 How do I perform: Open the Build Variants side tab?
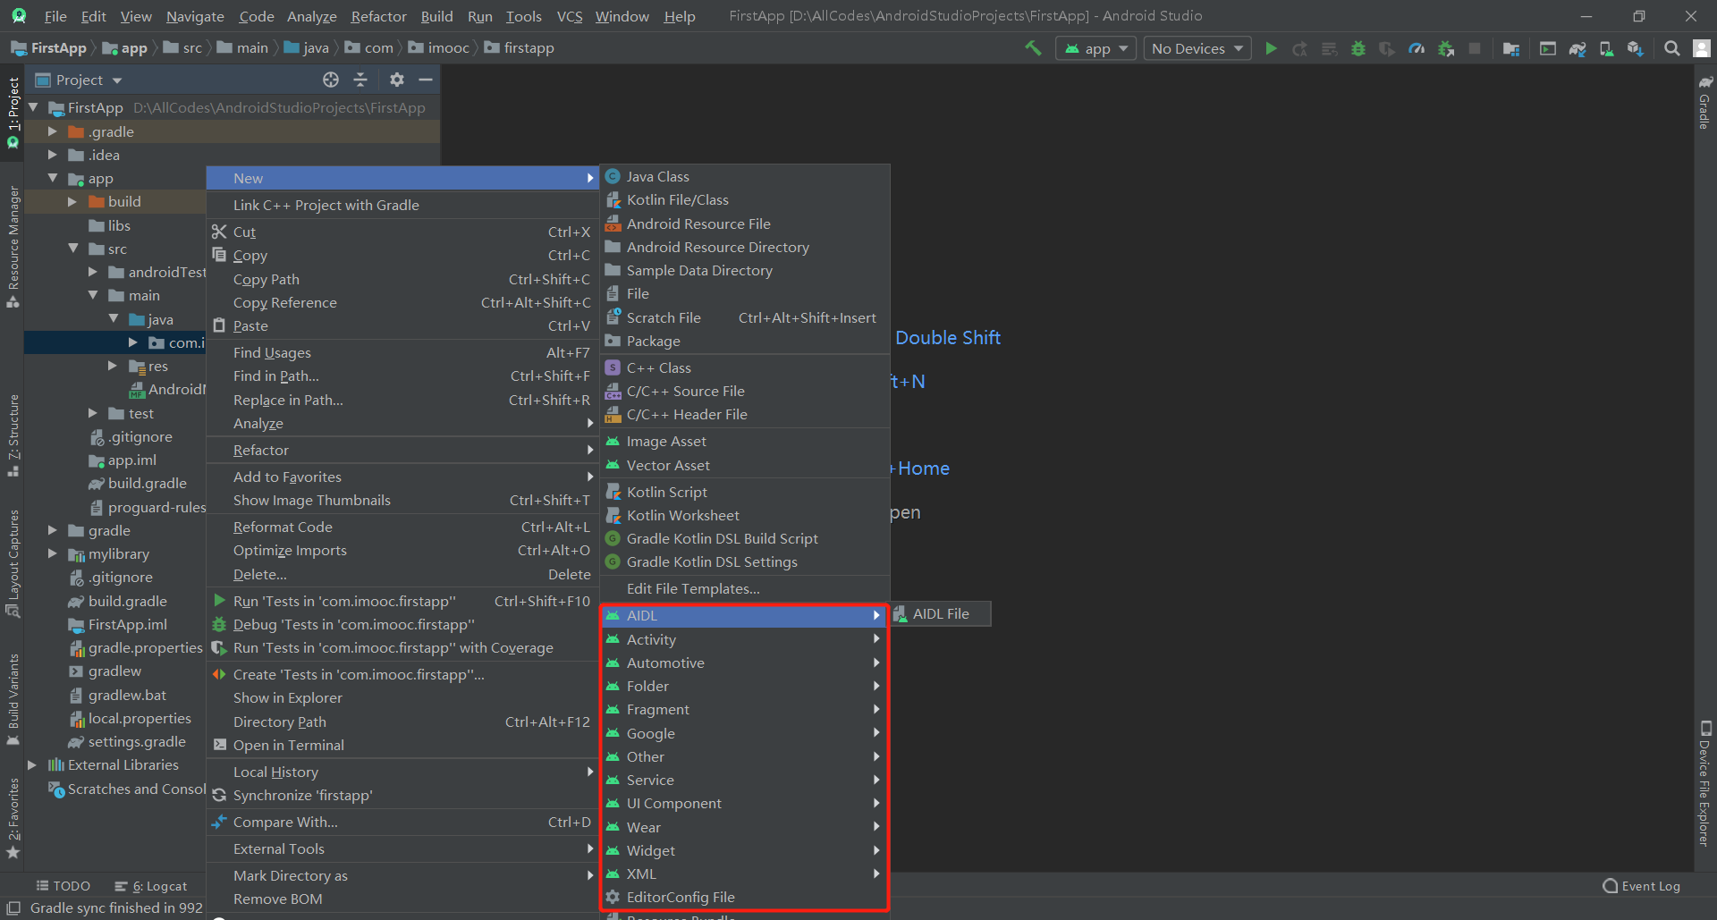pyautogui.click(x=13, y=699)
